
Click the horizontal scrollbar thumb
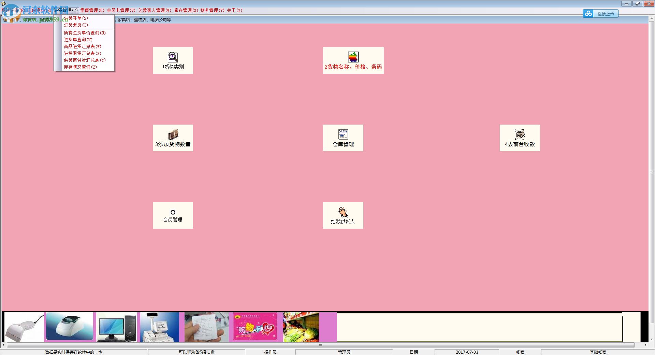321,345
